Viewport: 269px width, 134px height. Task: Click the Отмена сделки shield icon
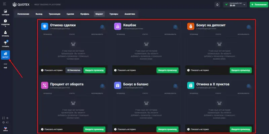pos(45,27)
